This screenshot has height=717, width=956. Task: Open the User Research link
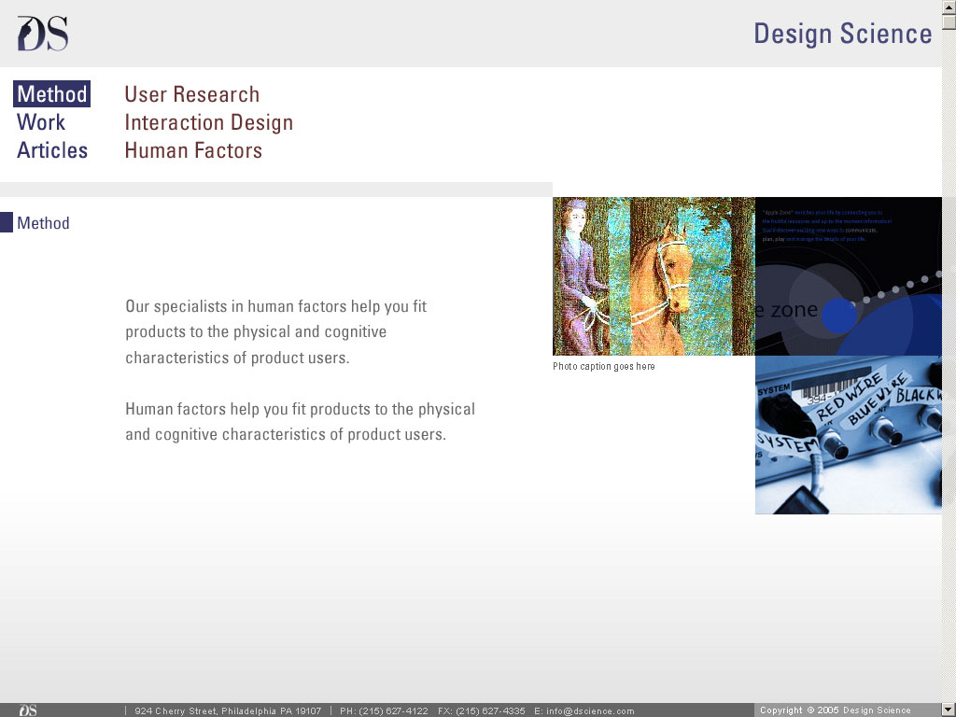click(191, 94)
